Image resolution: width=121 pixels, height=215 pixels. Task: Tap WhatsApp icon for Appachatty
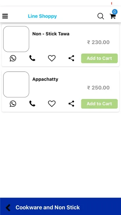[13, 104]
